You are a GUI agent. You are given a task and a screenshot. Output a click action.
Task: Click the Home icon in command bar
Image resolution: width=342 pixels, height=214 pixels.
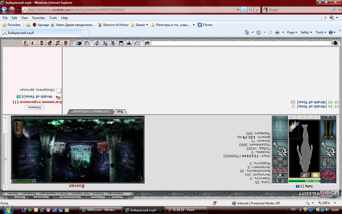[247, 32]
